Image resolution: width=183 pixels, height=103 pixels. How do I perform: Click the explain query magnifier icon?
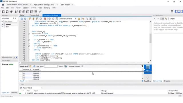tap(37, 19)
